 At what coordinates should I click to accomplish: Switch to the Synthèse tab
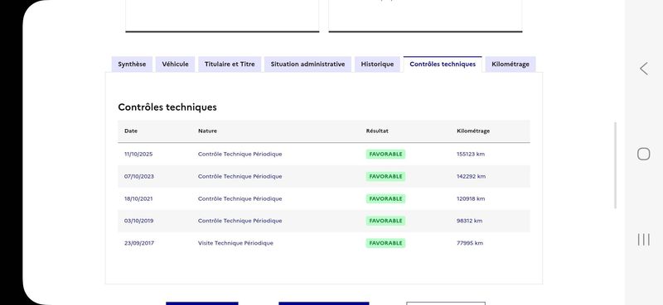[132, 64]
